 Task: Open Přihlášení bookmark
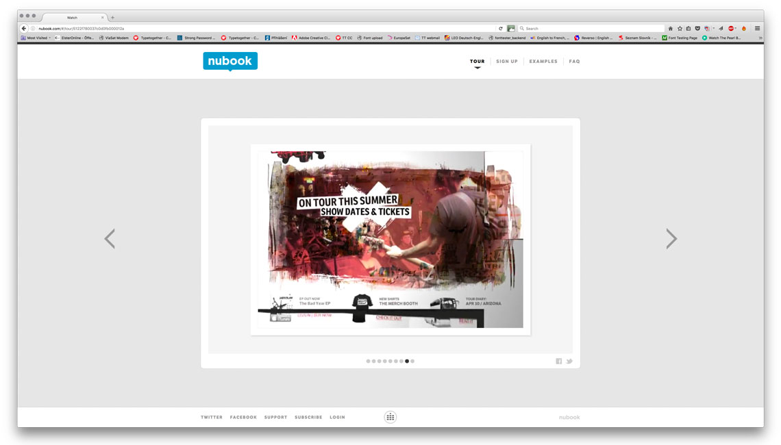click(276, 38)
